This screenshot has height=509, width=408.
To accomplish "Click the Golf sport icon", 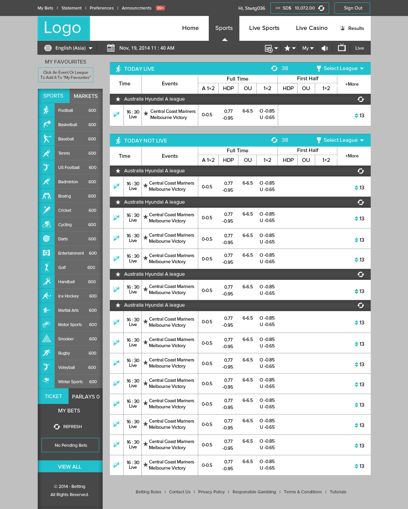I will pos(47,267).
